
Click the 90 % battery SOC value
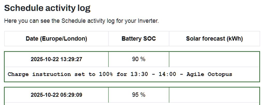(x=139, y=59)
